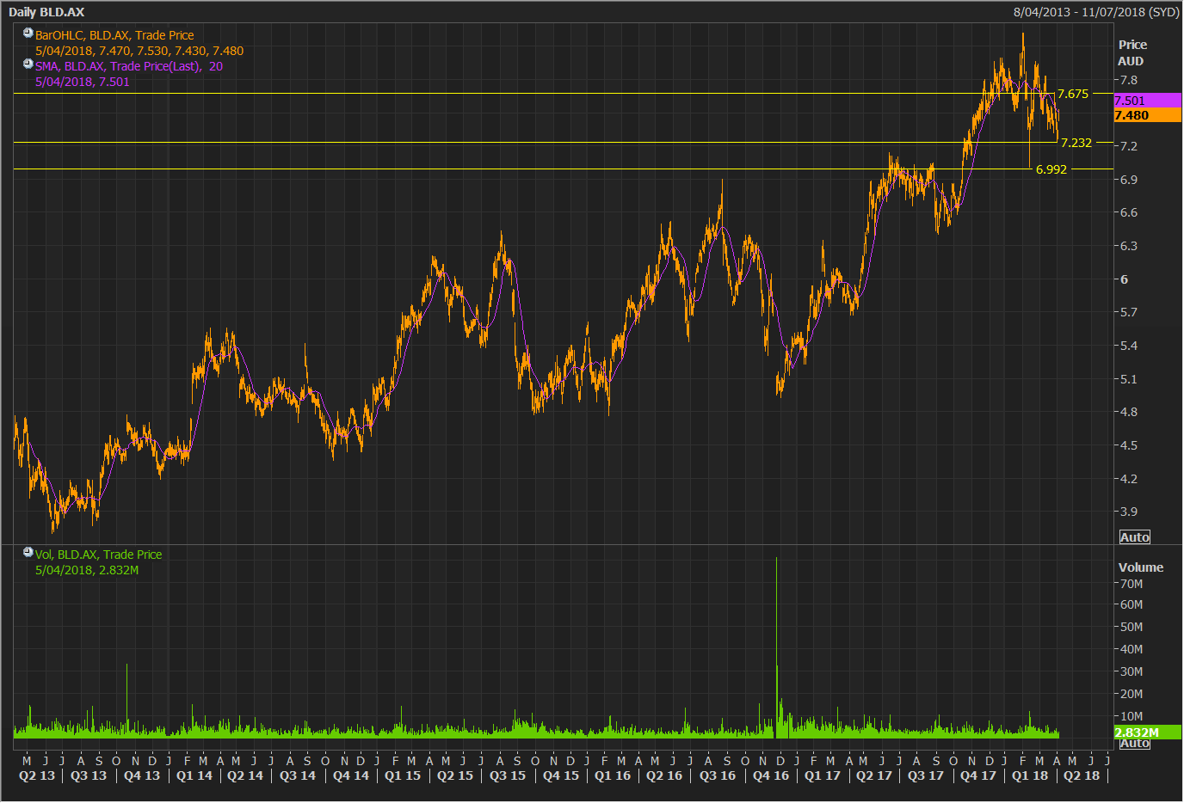Click the Vol series legend icon
The width and height of the screenshot is (1184, 803).
click(28, 553)
